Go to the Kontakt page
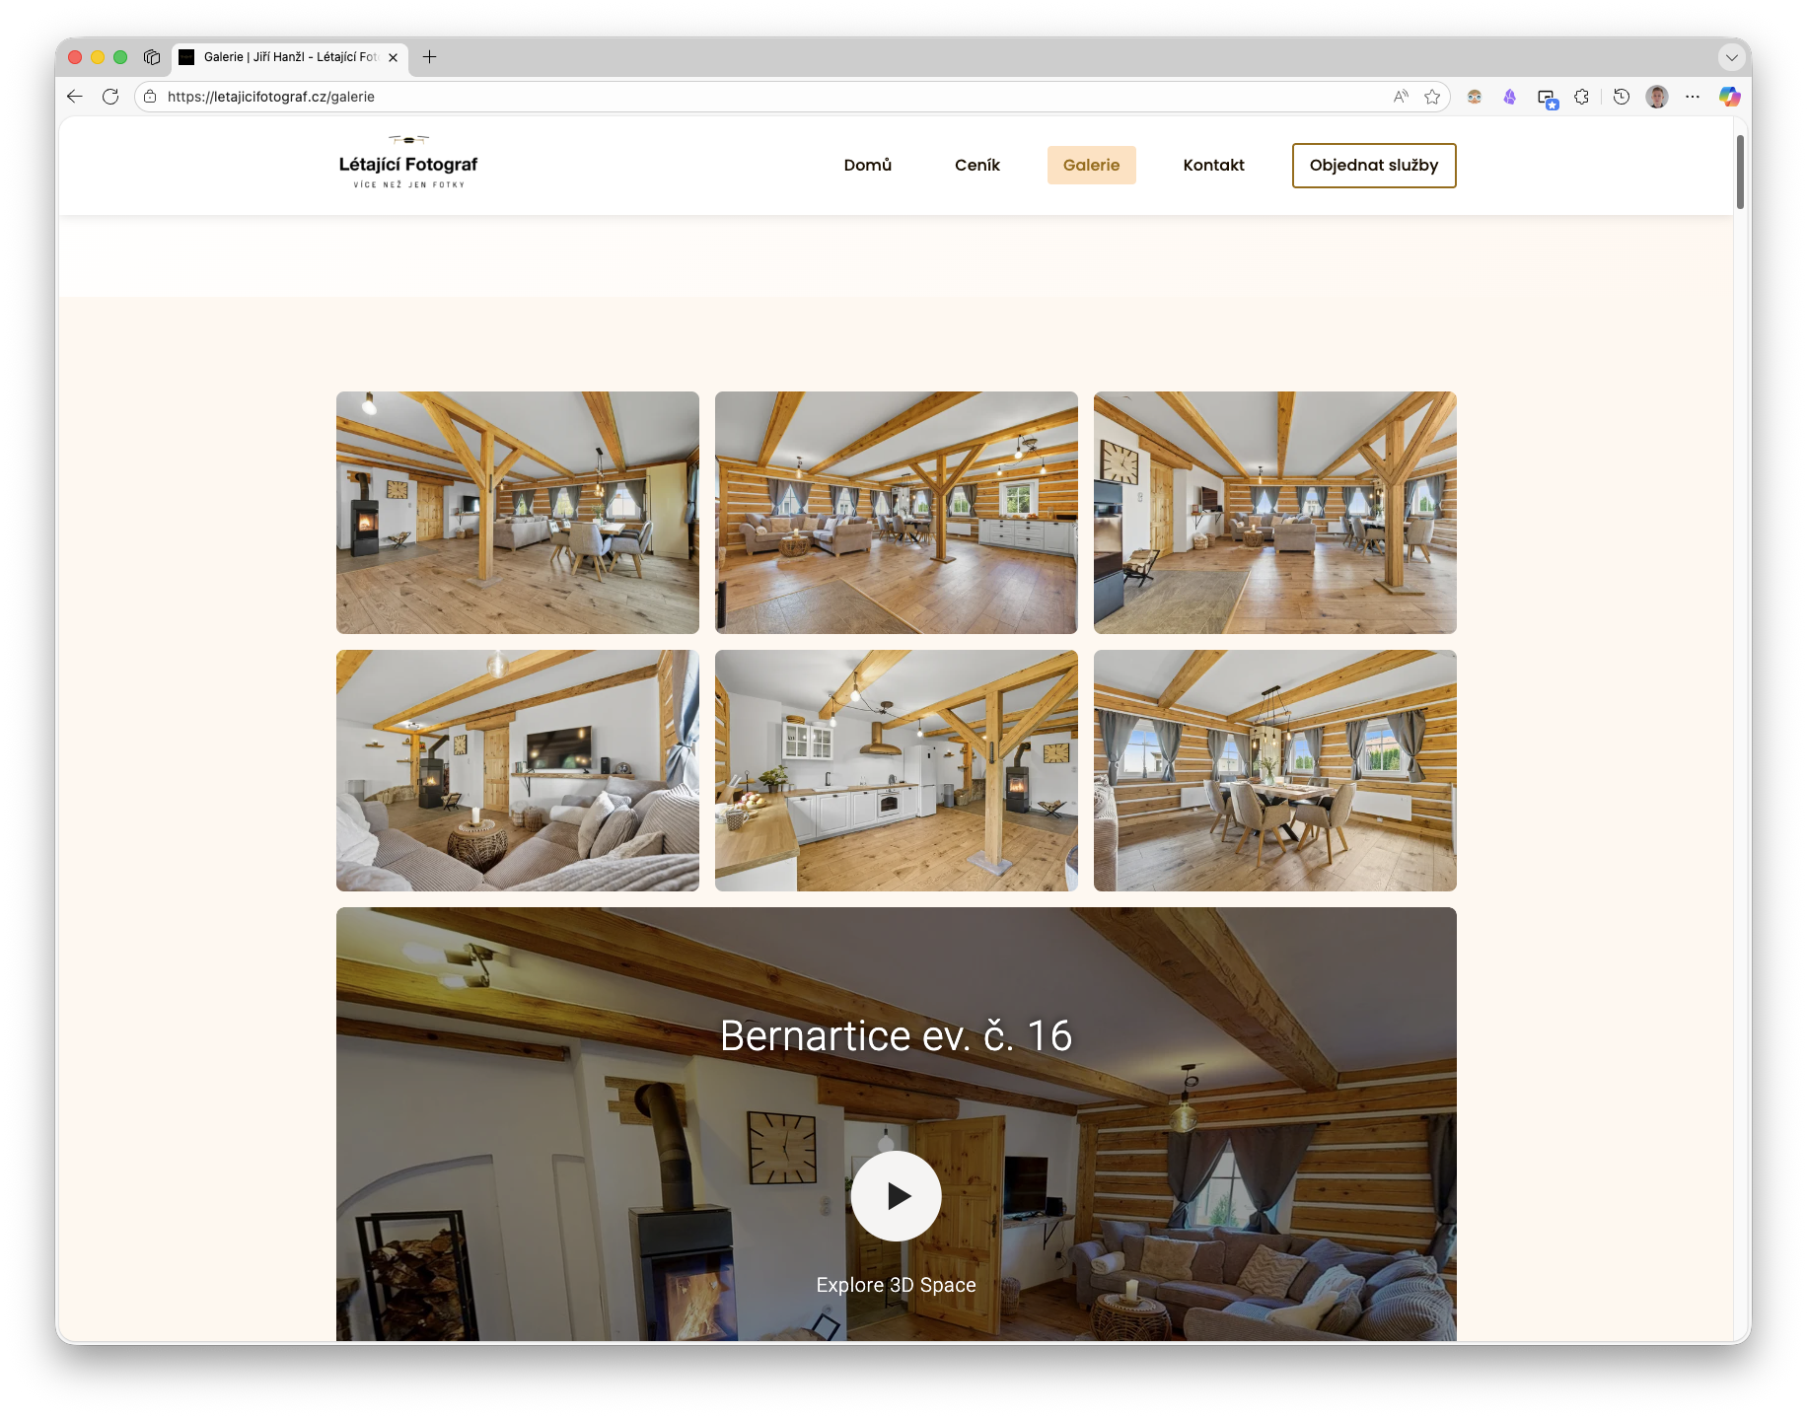 [x=1213, y=165]
